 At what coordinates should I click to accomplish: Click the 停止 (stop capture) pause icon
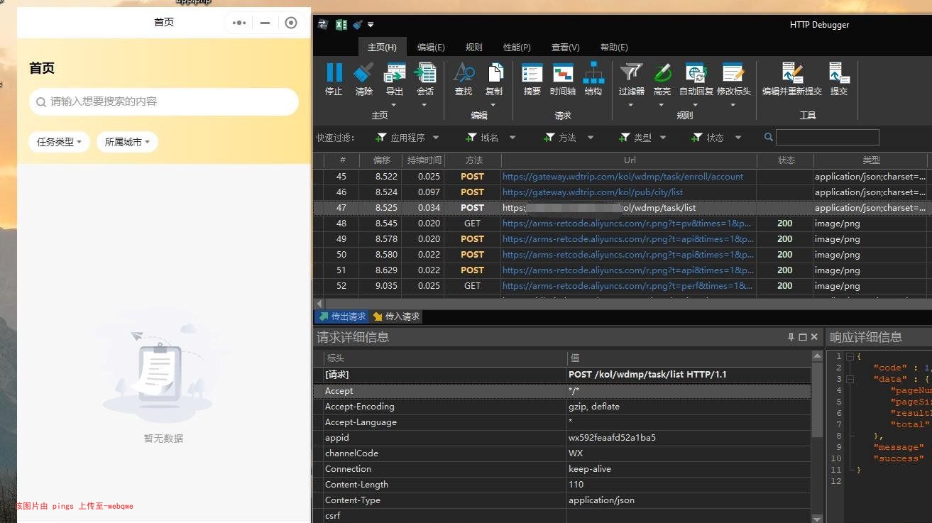click(334, 72)
